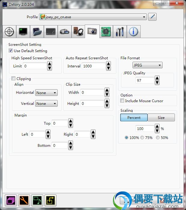Select the 100% scaling radio button

pyautogui.click(x=127, y=138)
